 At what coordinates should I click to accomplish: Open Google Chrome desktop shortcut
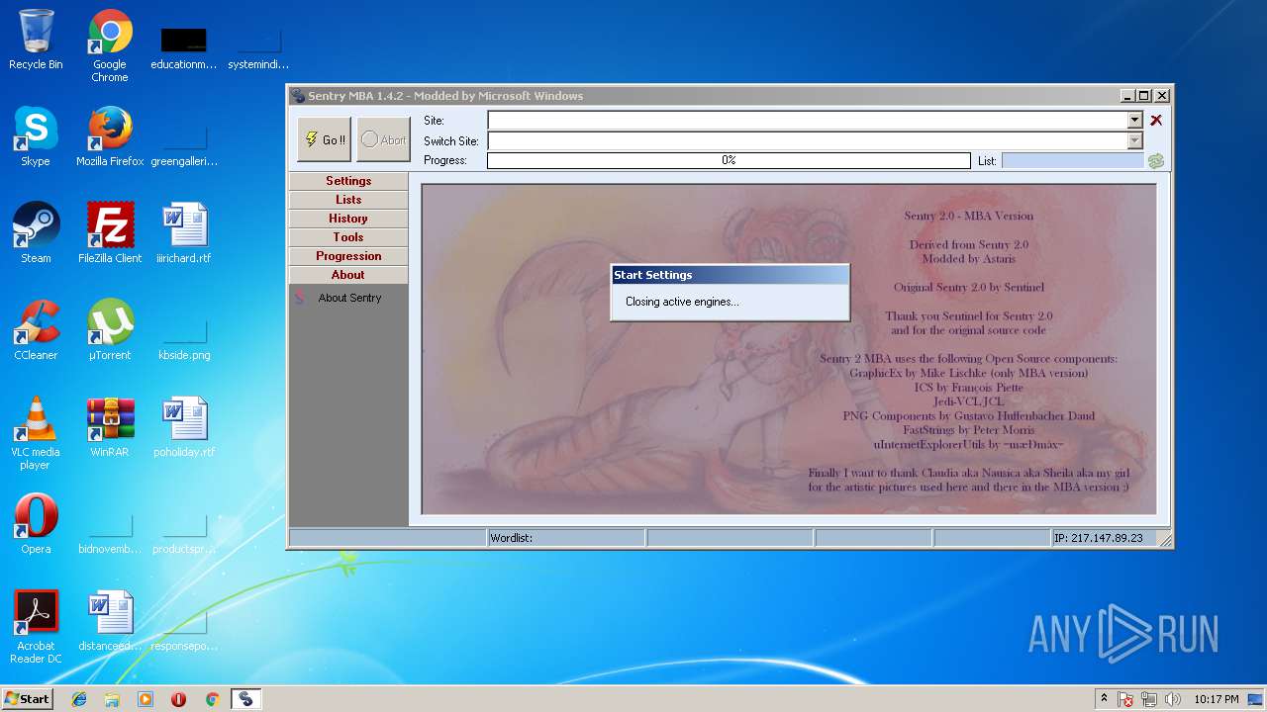pos(110,46)
